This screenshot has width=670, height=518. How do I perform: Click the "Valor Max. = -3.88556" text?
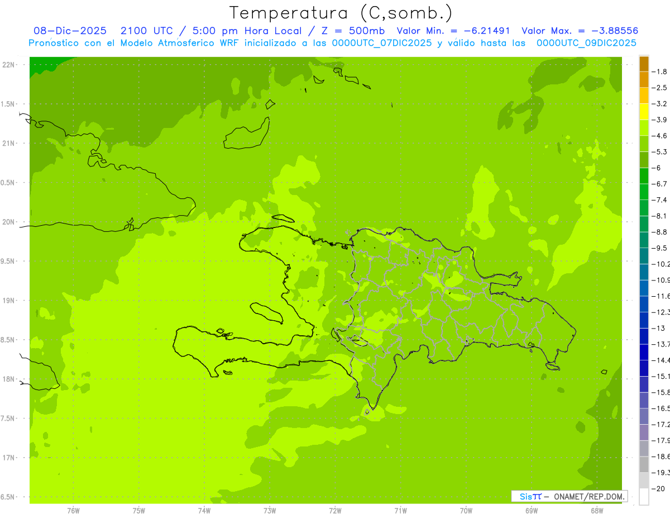click(580, 31)
